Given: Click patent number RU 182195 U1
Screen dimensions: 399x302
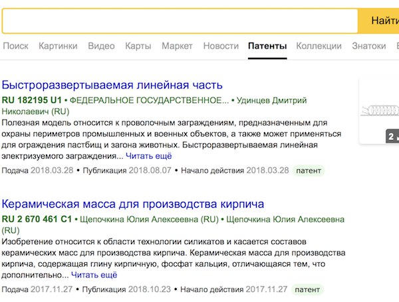Looking at the screenshot, I should [x=31, y=100].
